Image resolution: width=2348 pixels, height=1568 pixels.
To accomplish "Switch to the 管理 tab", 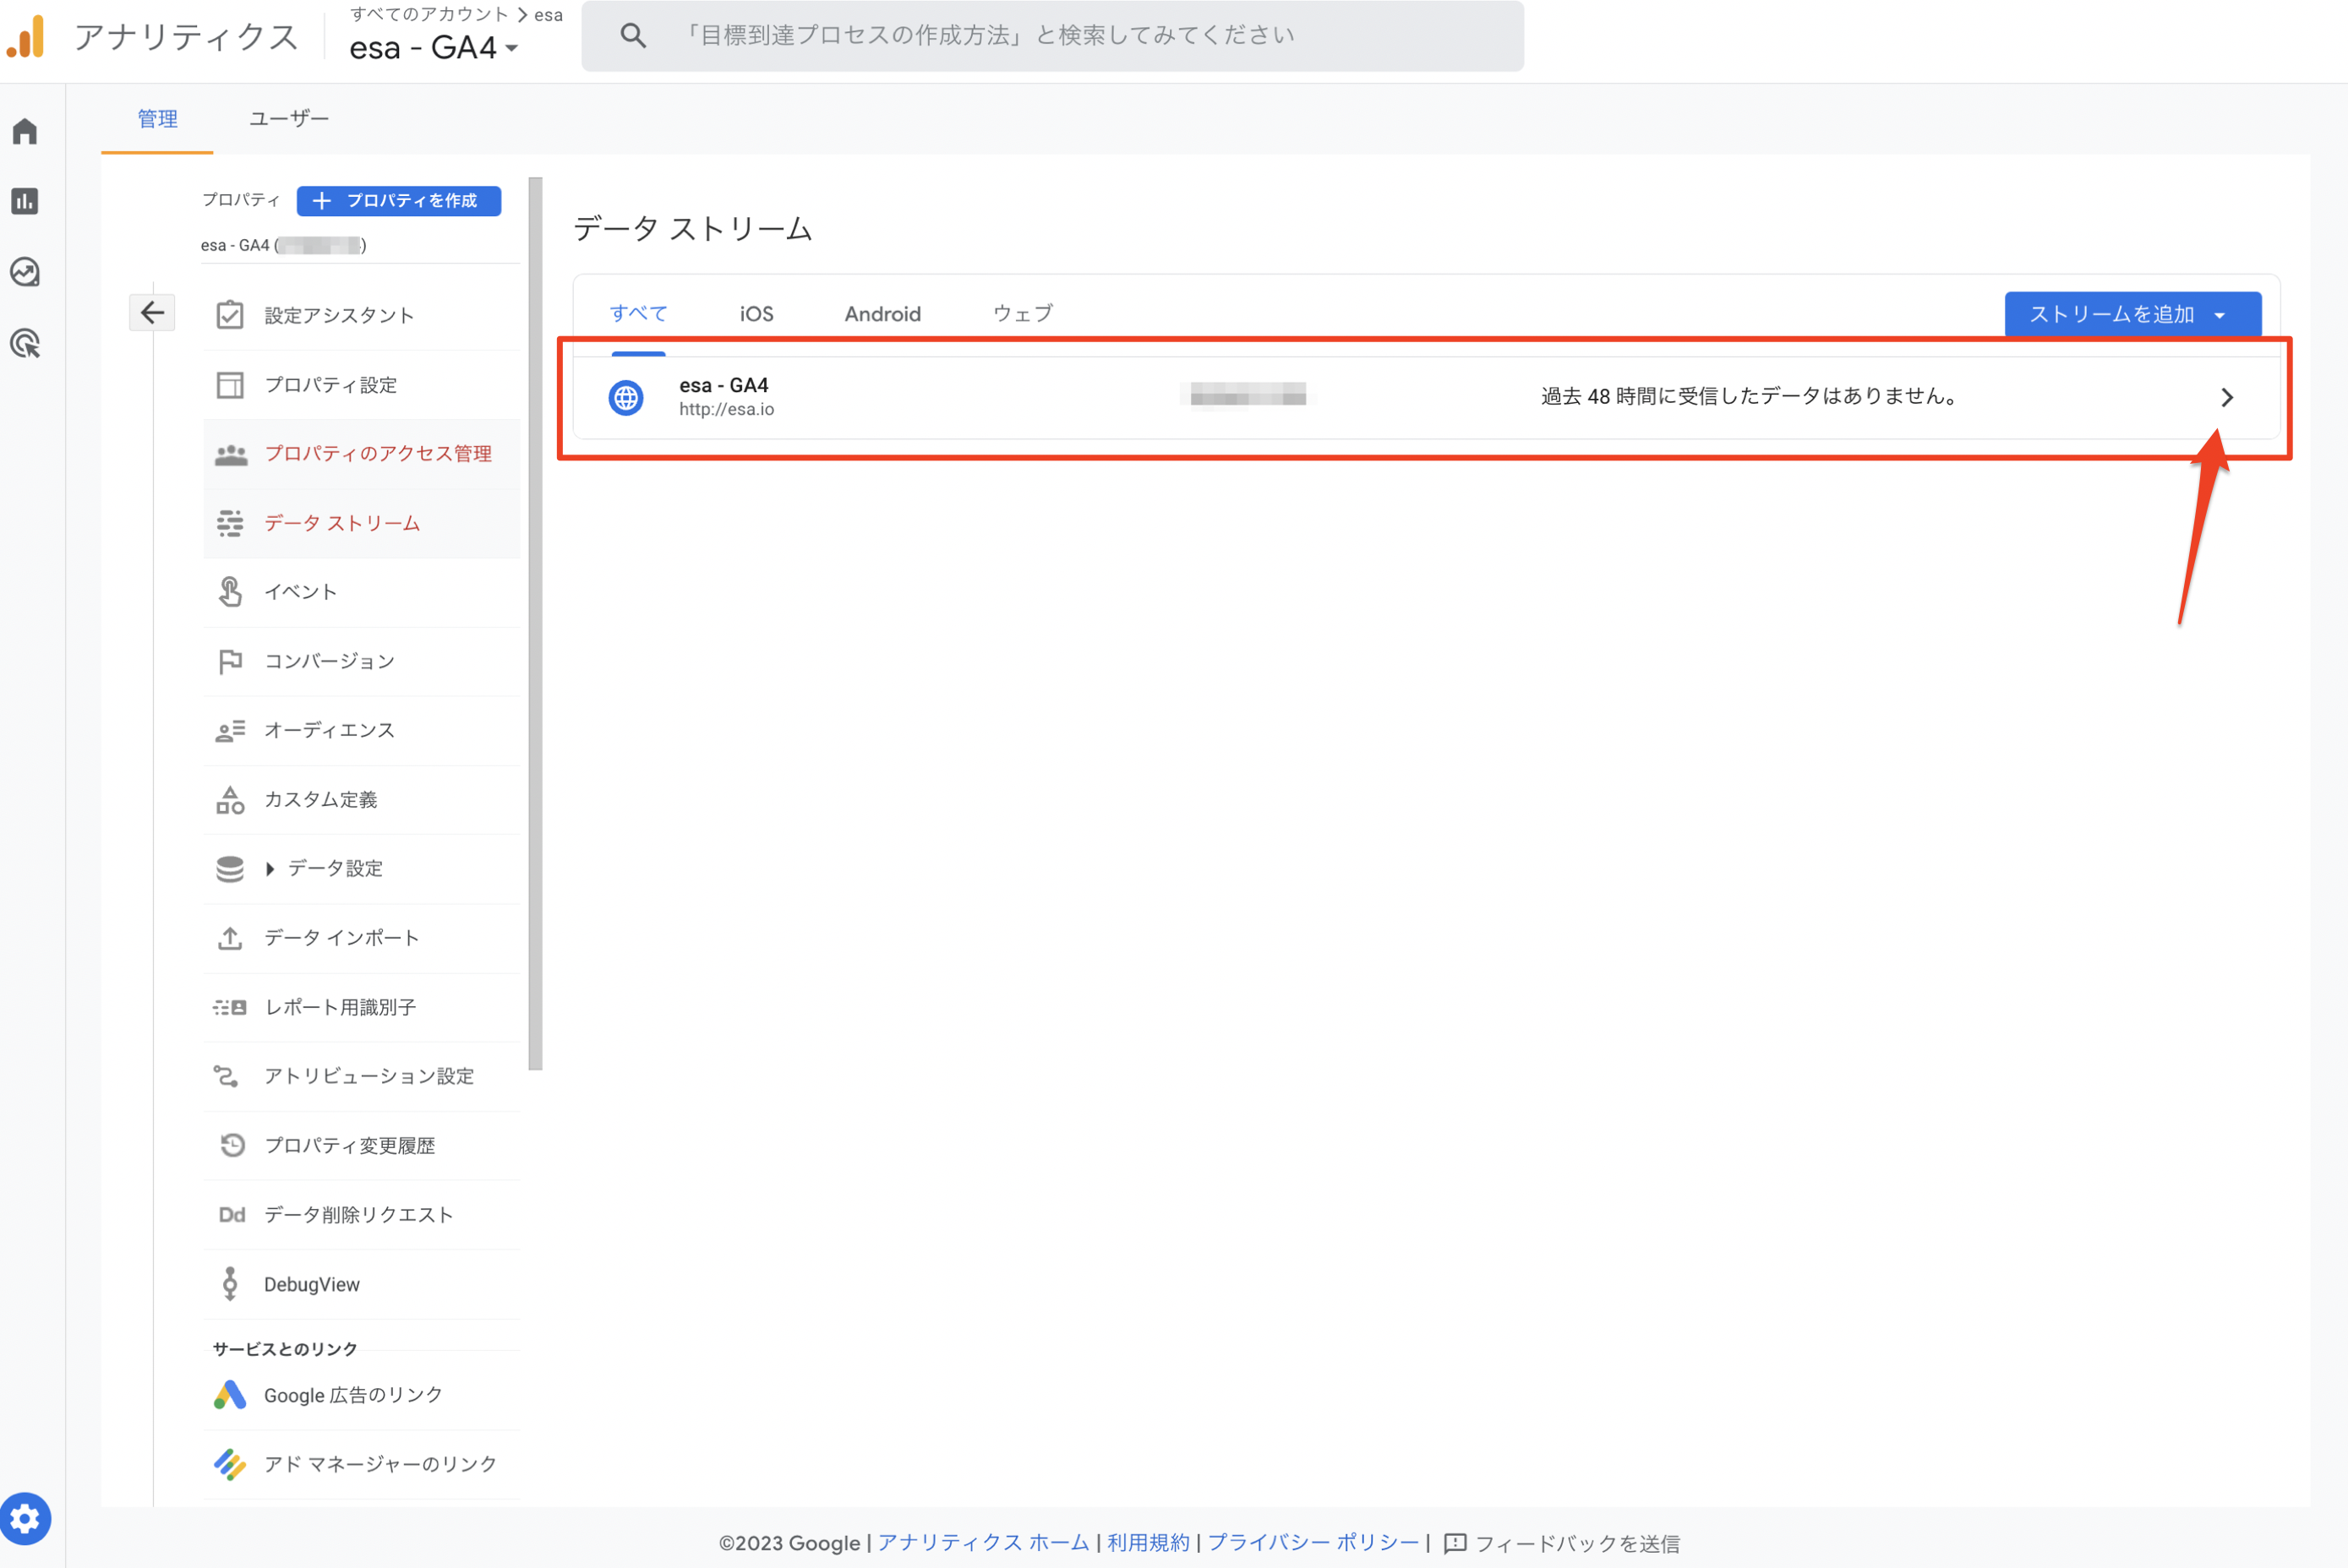I will tap(157, 119).
